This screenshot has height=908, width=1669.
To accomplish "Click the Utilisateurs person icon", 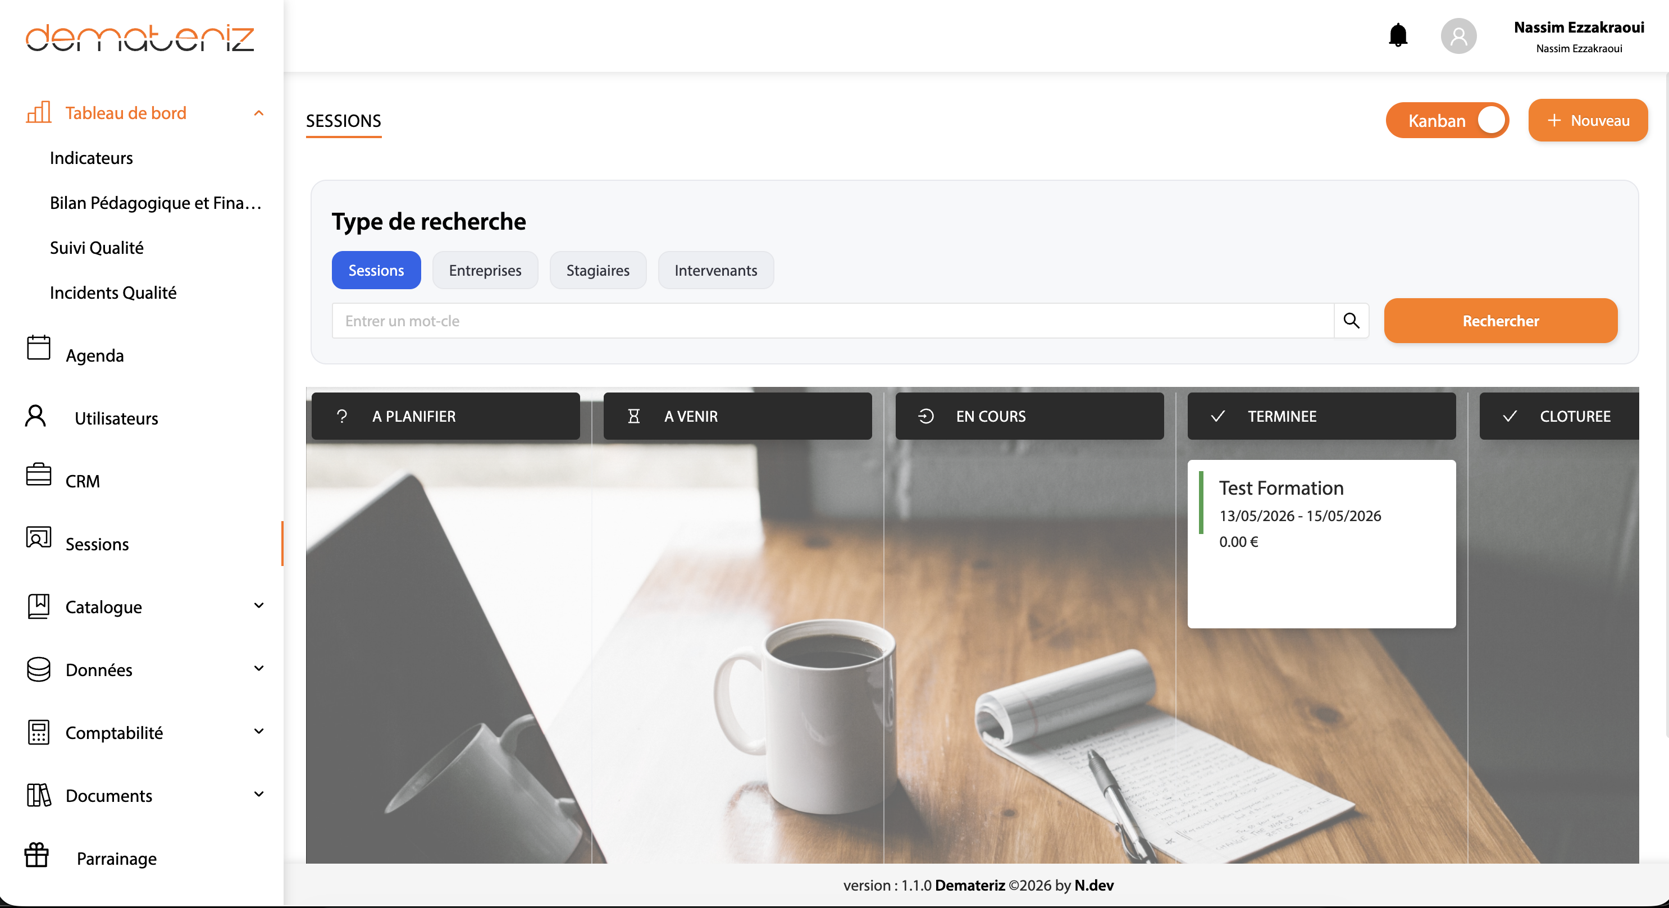I will point(35,416).
